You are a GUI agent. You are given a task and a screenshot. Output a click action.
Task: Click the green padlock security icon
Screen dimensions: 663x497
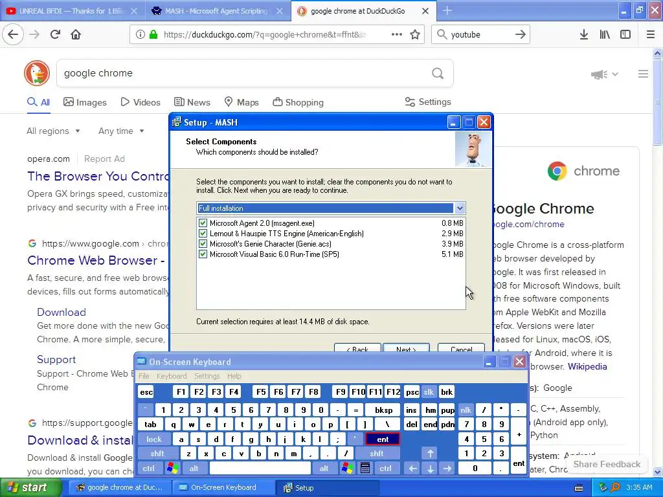[x=153, y=34]
